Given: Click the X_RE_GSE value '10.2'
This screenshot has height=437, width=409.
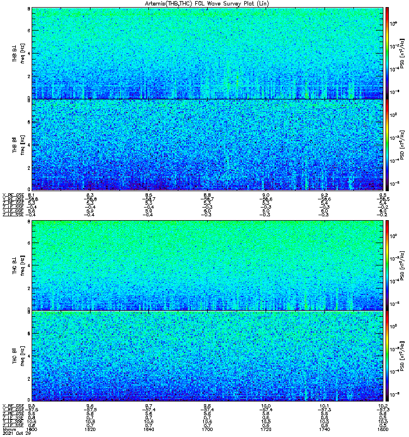Looking at the screenshot, I should point(383,406).
